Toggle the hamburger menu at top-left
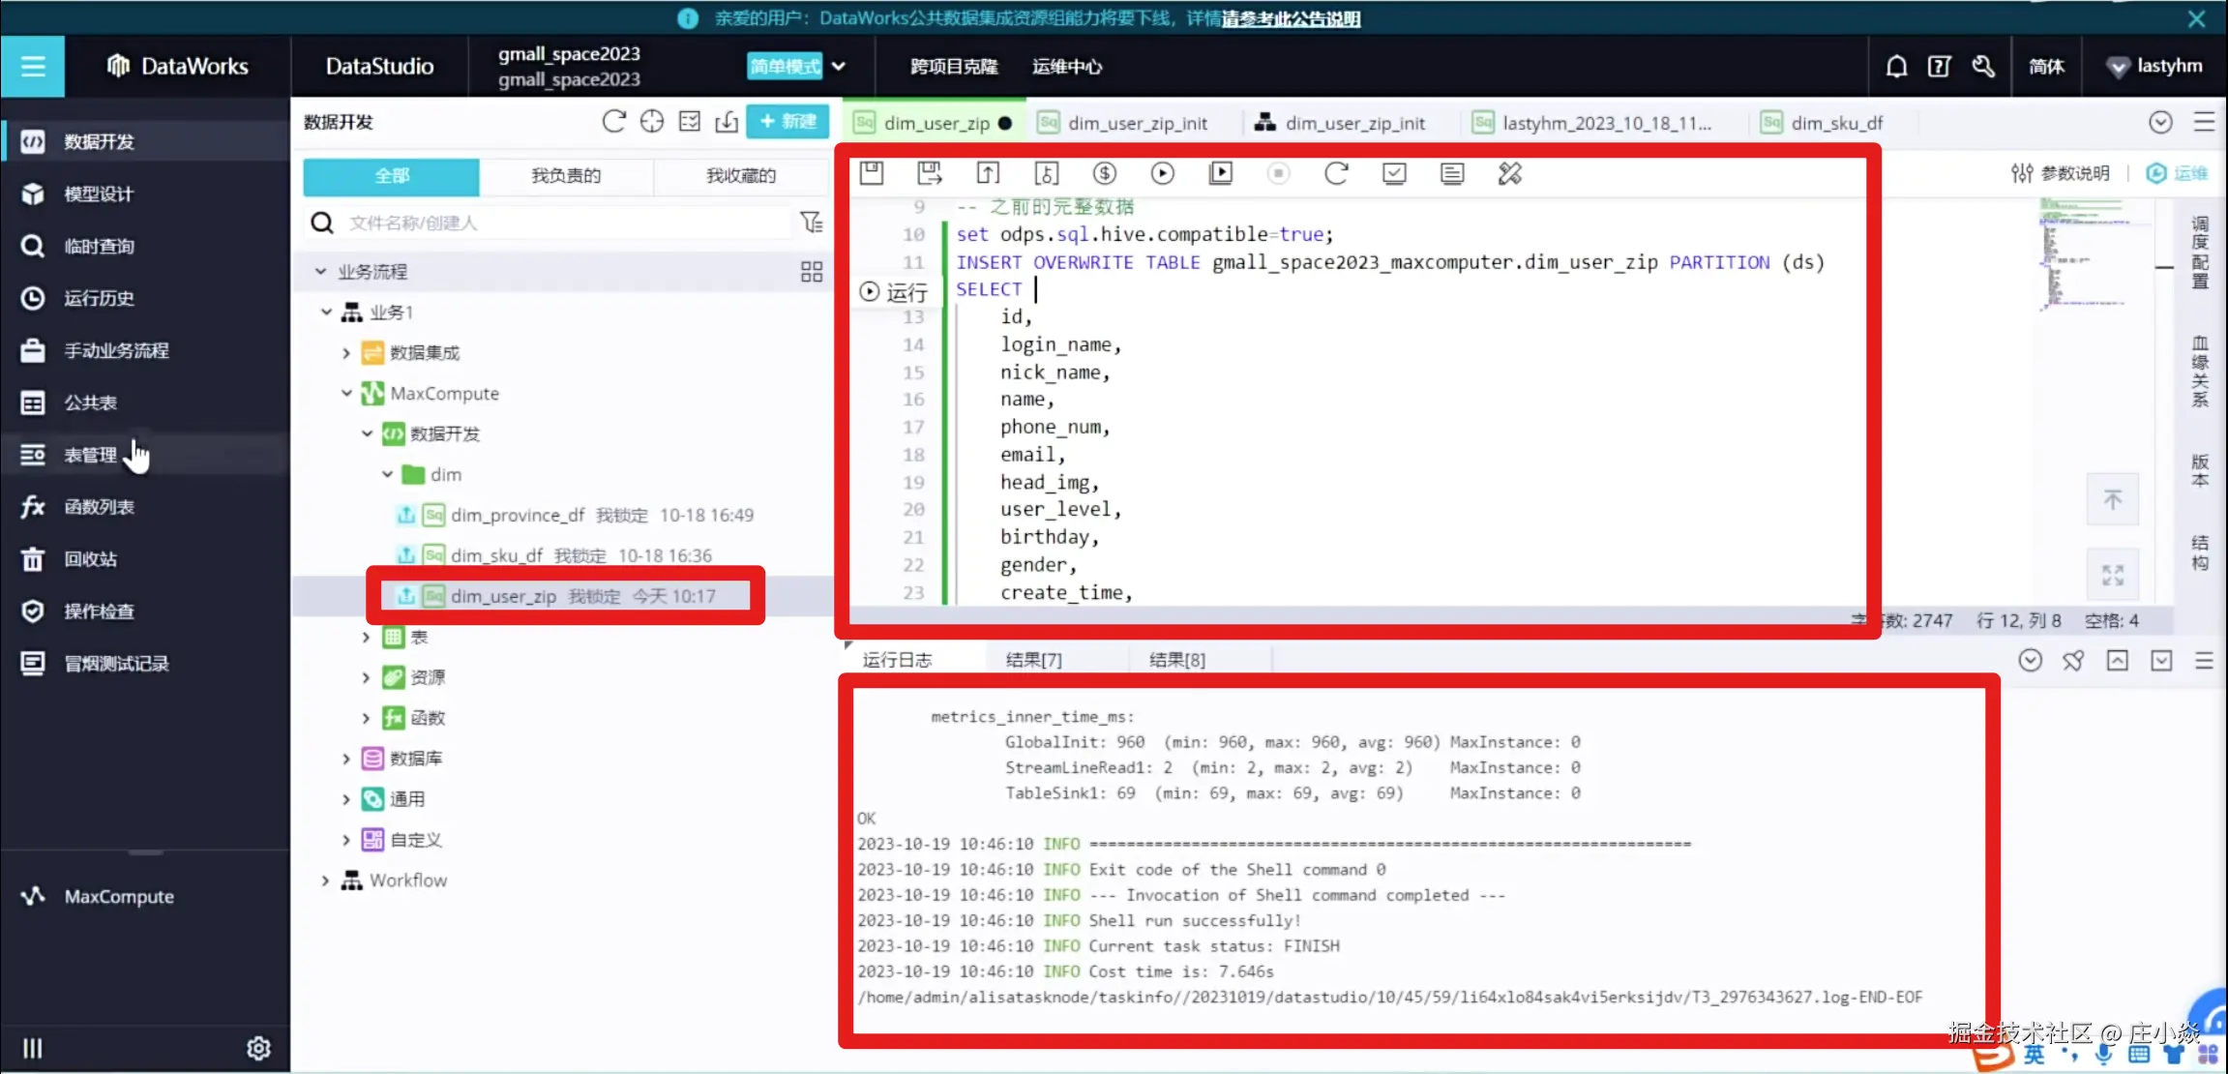The width and height of the screenshot is (2228, 1074). [33, 66]
